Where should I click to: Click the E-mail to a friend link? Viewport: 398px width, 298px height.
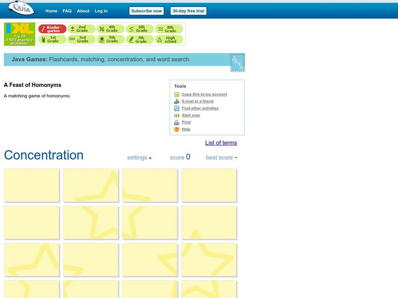tap(198, 101)
